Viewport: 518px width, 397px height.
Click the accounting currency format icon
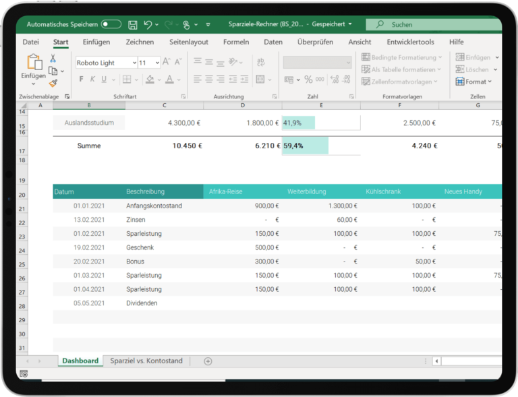click(289, 80)
